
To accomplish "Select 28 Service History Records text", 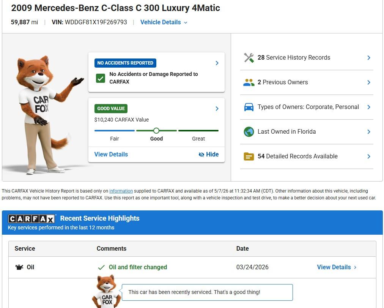I will pos(294,58).
